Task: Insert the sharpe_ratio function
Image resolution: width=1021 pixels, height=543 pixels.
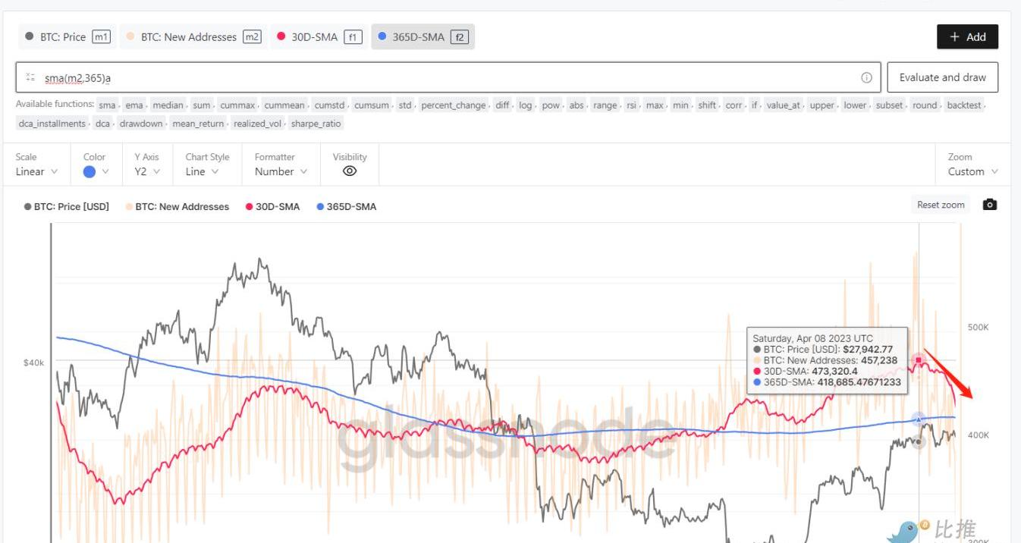Action: click(x=316, y=124)
